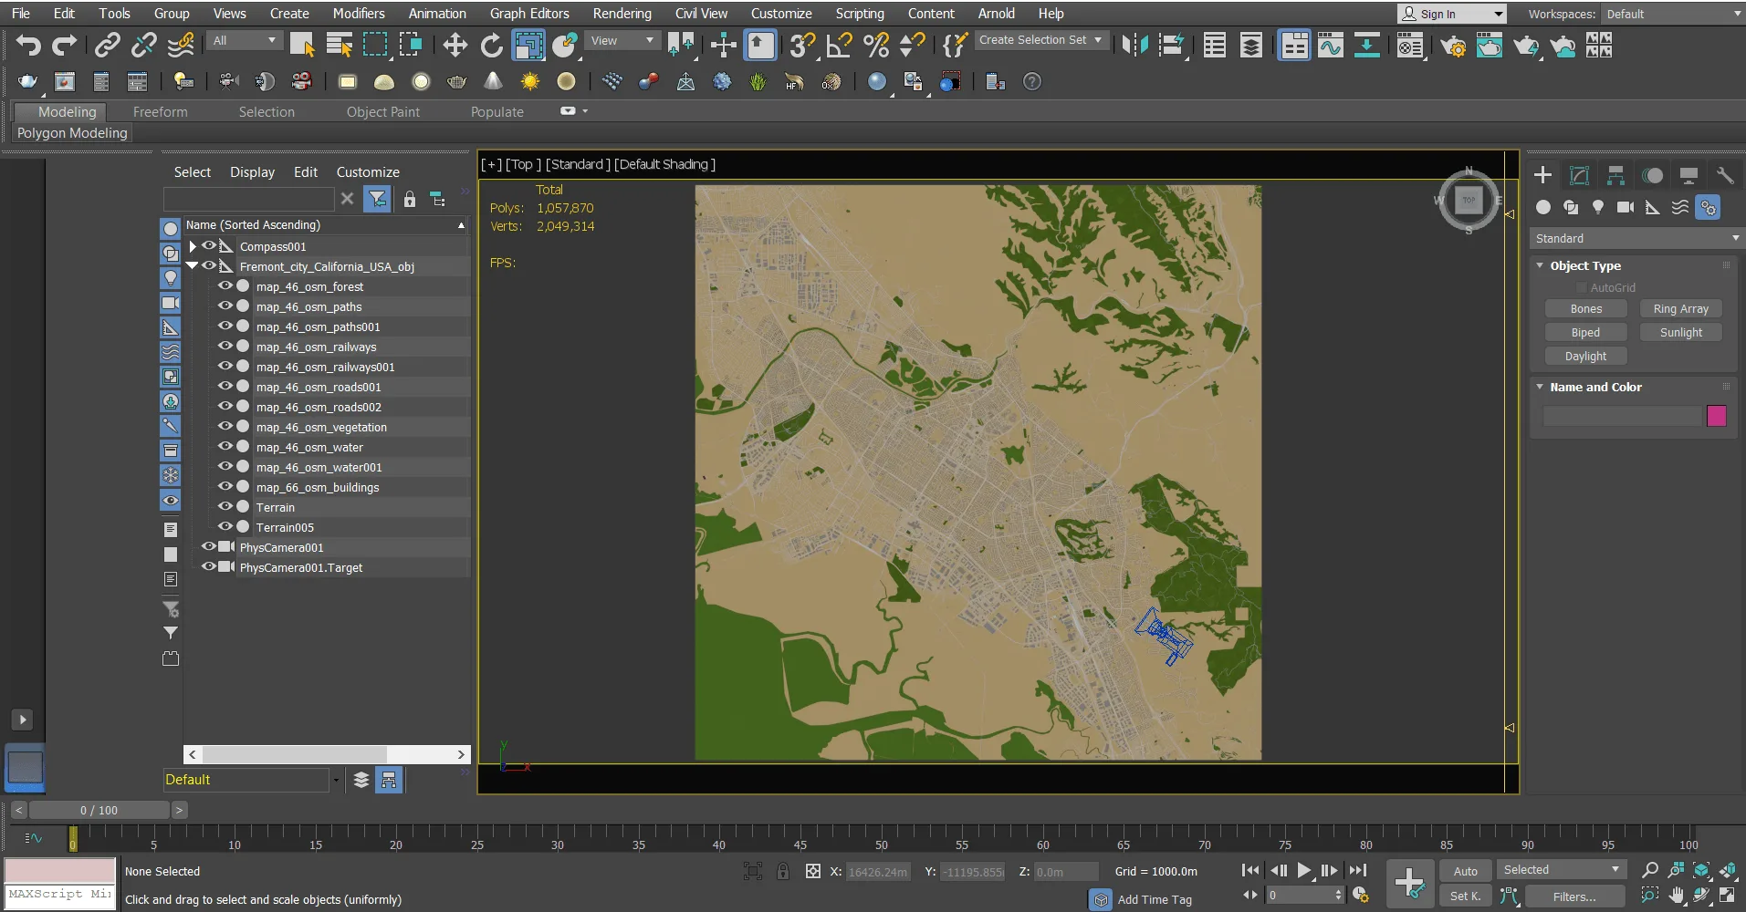Open the Rendering menu
Viewport: 1746px width, 912px height.
click(622, 14)
